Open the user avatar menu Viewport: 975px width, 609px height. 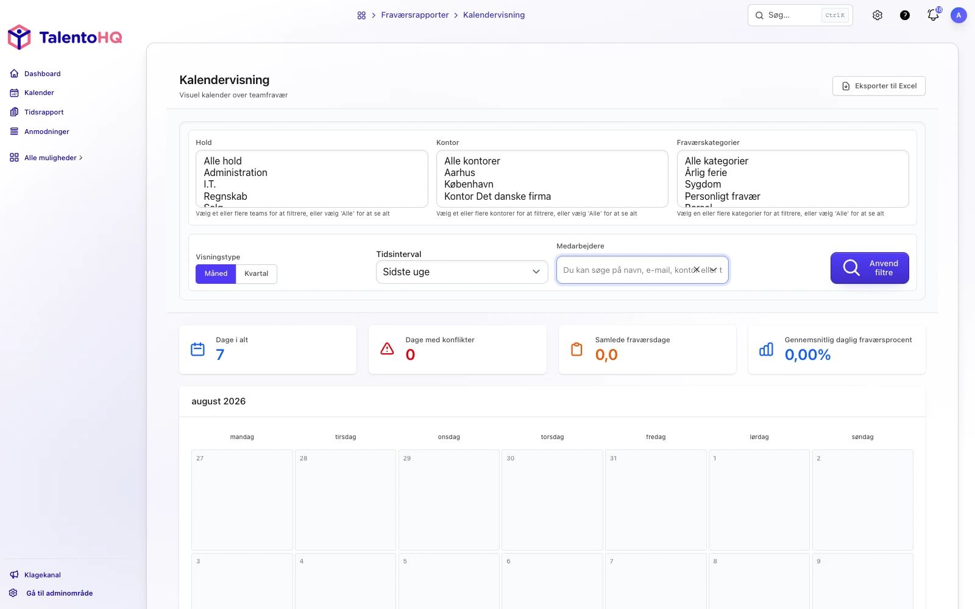[959, 15]
